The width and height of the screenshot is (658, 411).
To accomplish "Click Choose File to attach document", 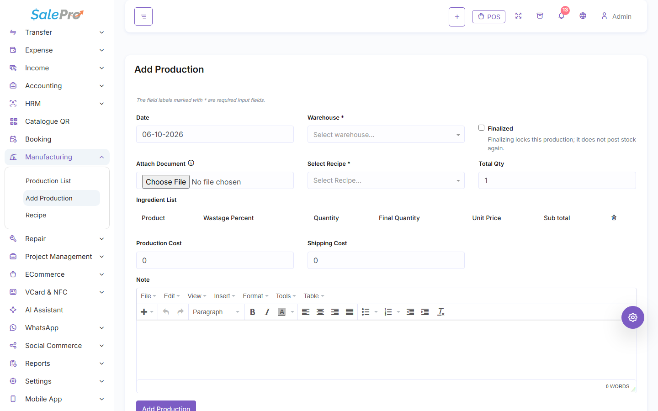I will (166, 182).
